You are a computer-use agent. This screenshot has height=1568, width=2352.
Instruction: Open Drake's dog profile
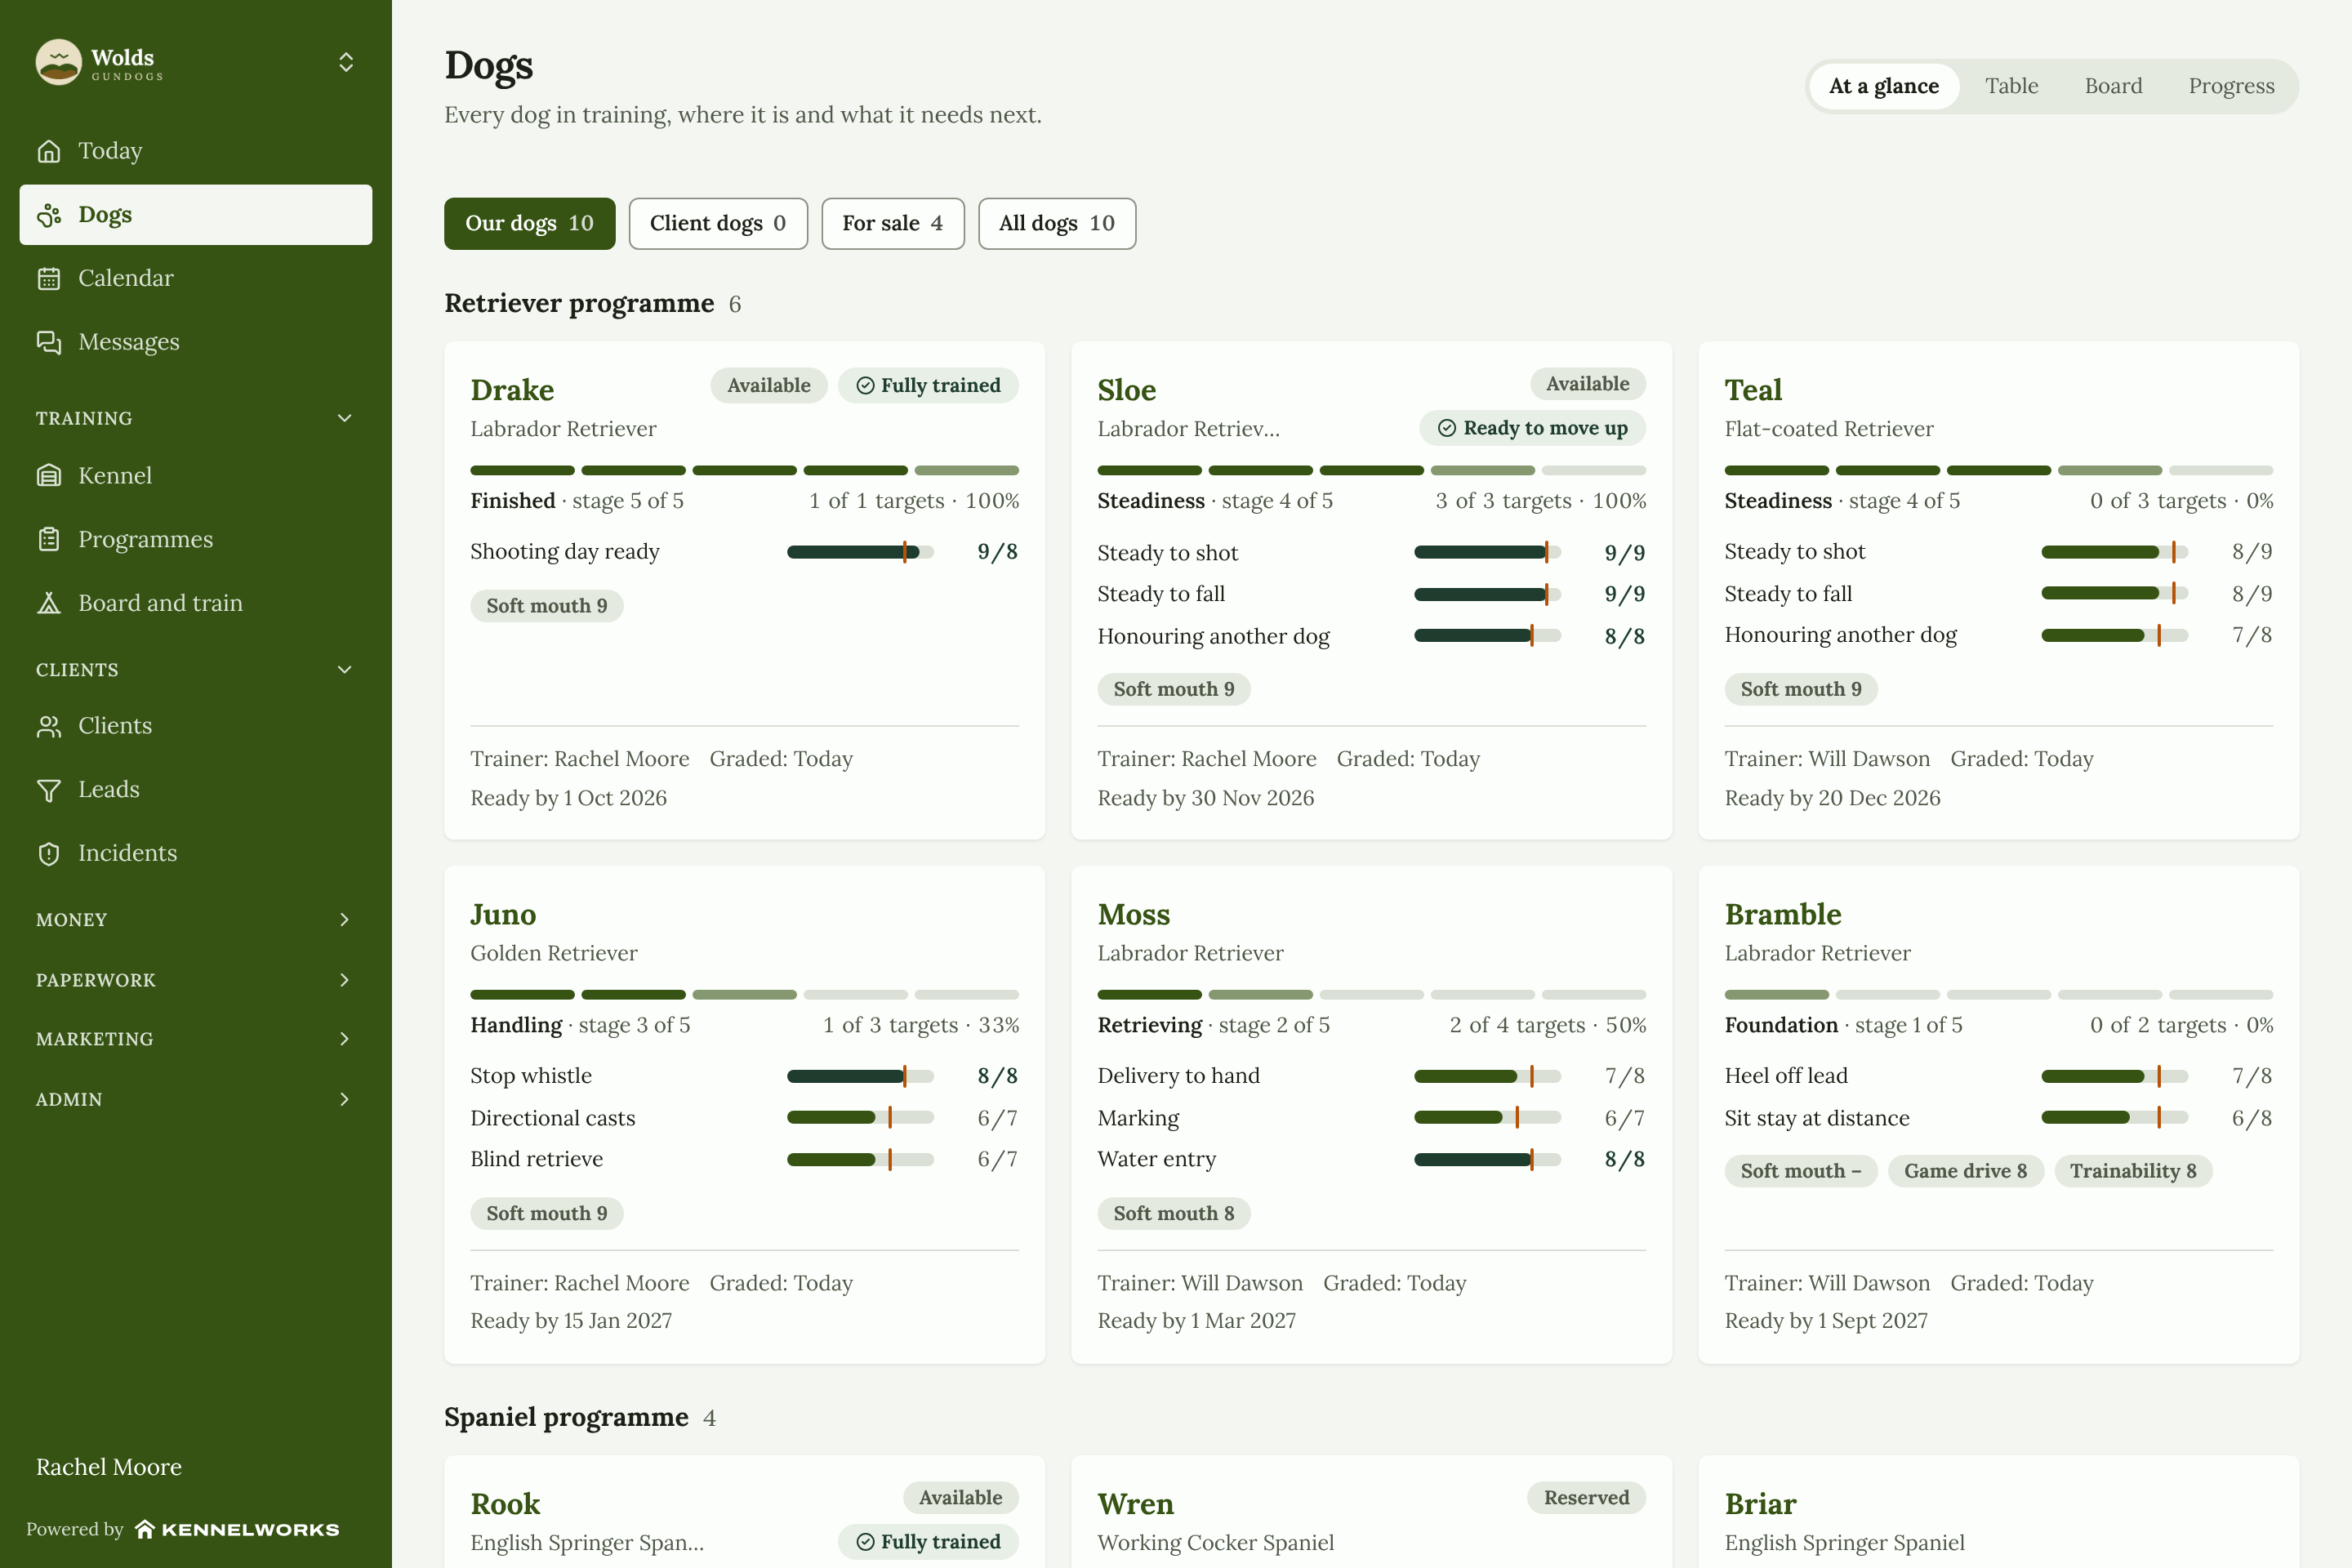pyautogui.click(x=512, y=390)
